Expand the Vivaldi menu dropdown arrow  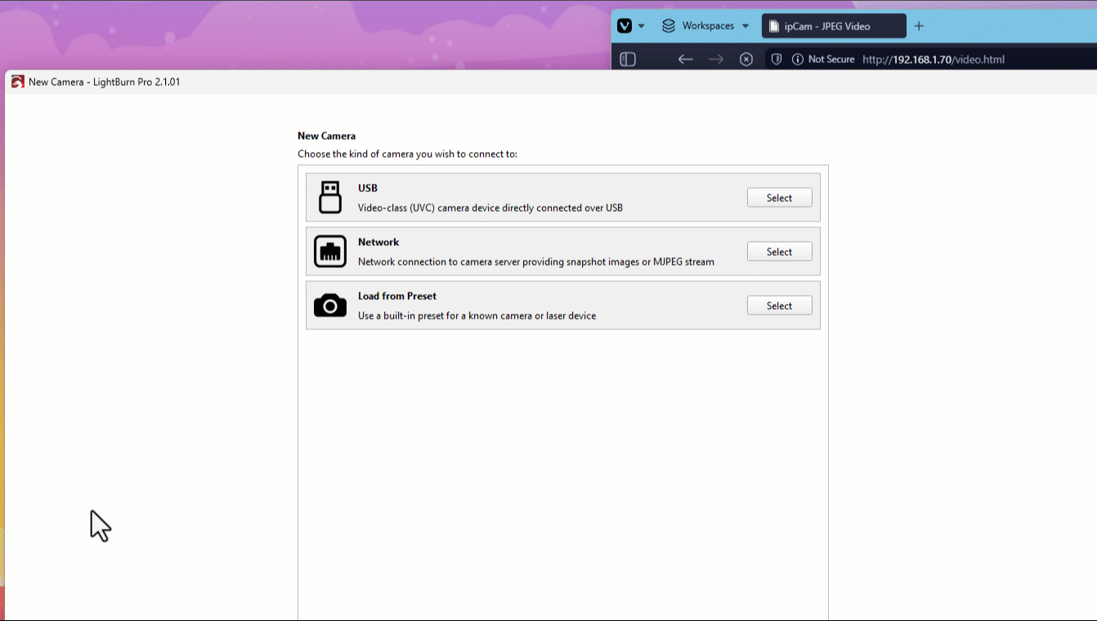642,26
